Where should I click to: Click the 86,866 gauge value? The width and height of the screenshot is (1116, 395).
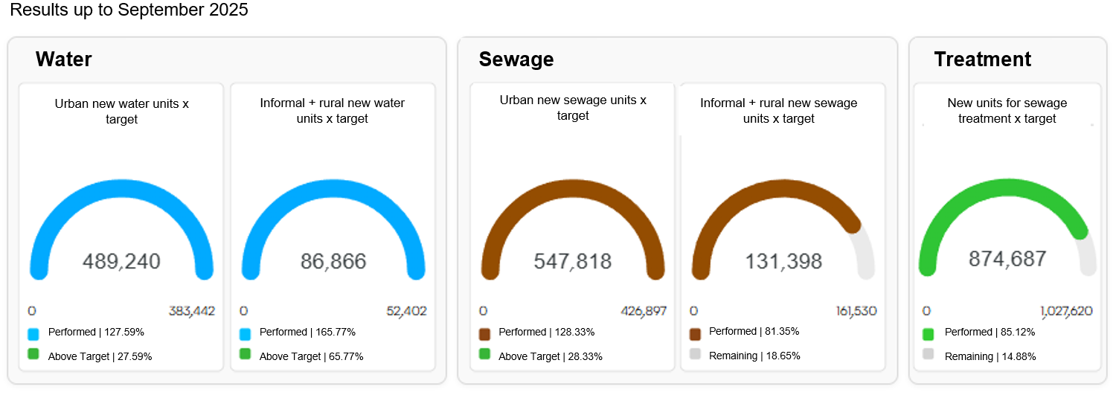(333, 261)
